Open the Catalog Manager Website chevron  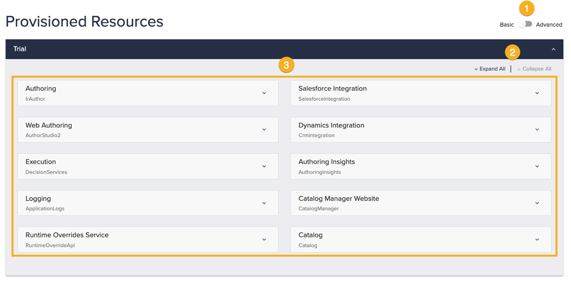pos(537,203)
